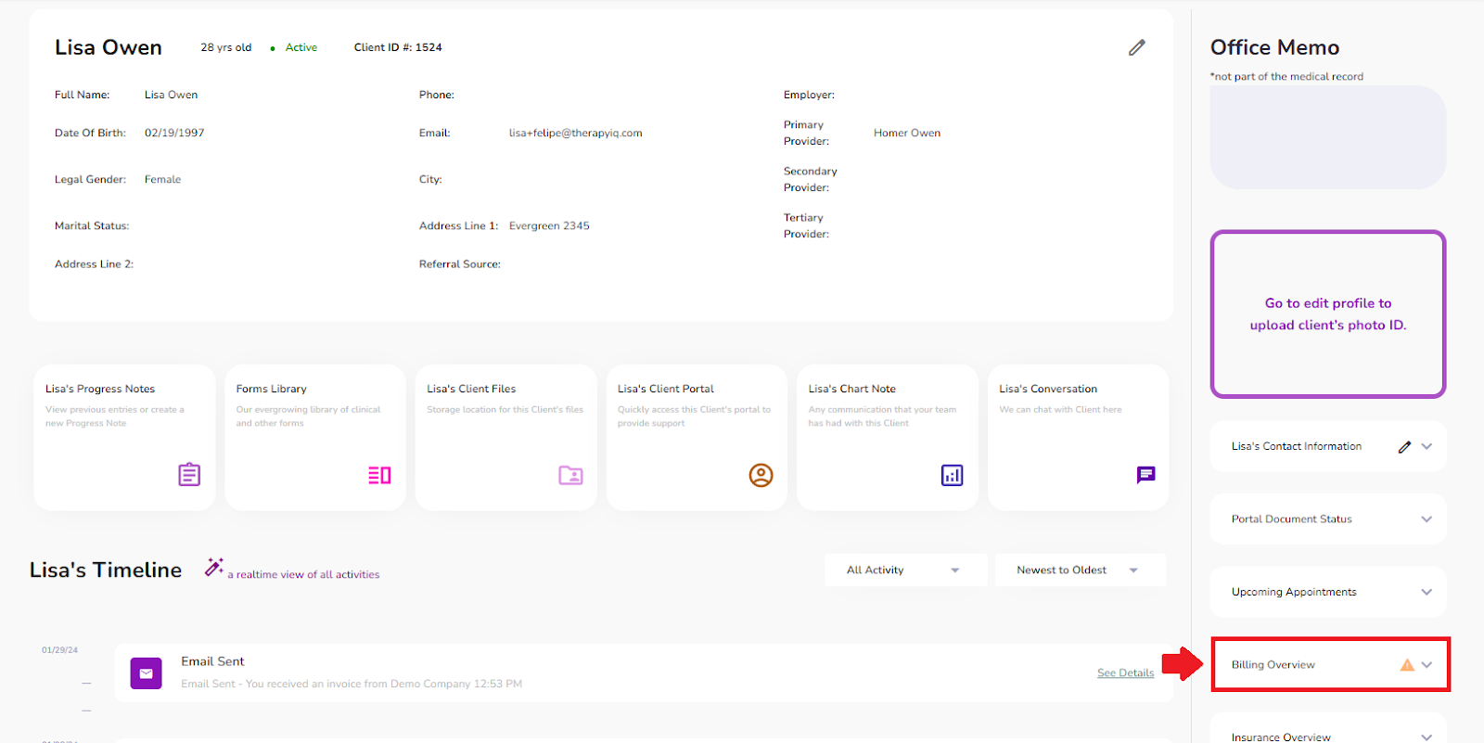The width and height of the screenshot is (1484, 743).
Task: Click the Billing Overview label
Action: pyautogui.click(x=1273, y=665)
